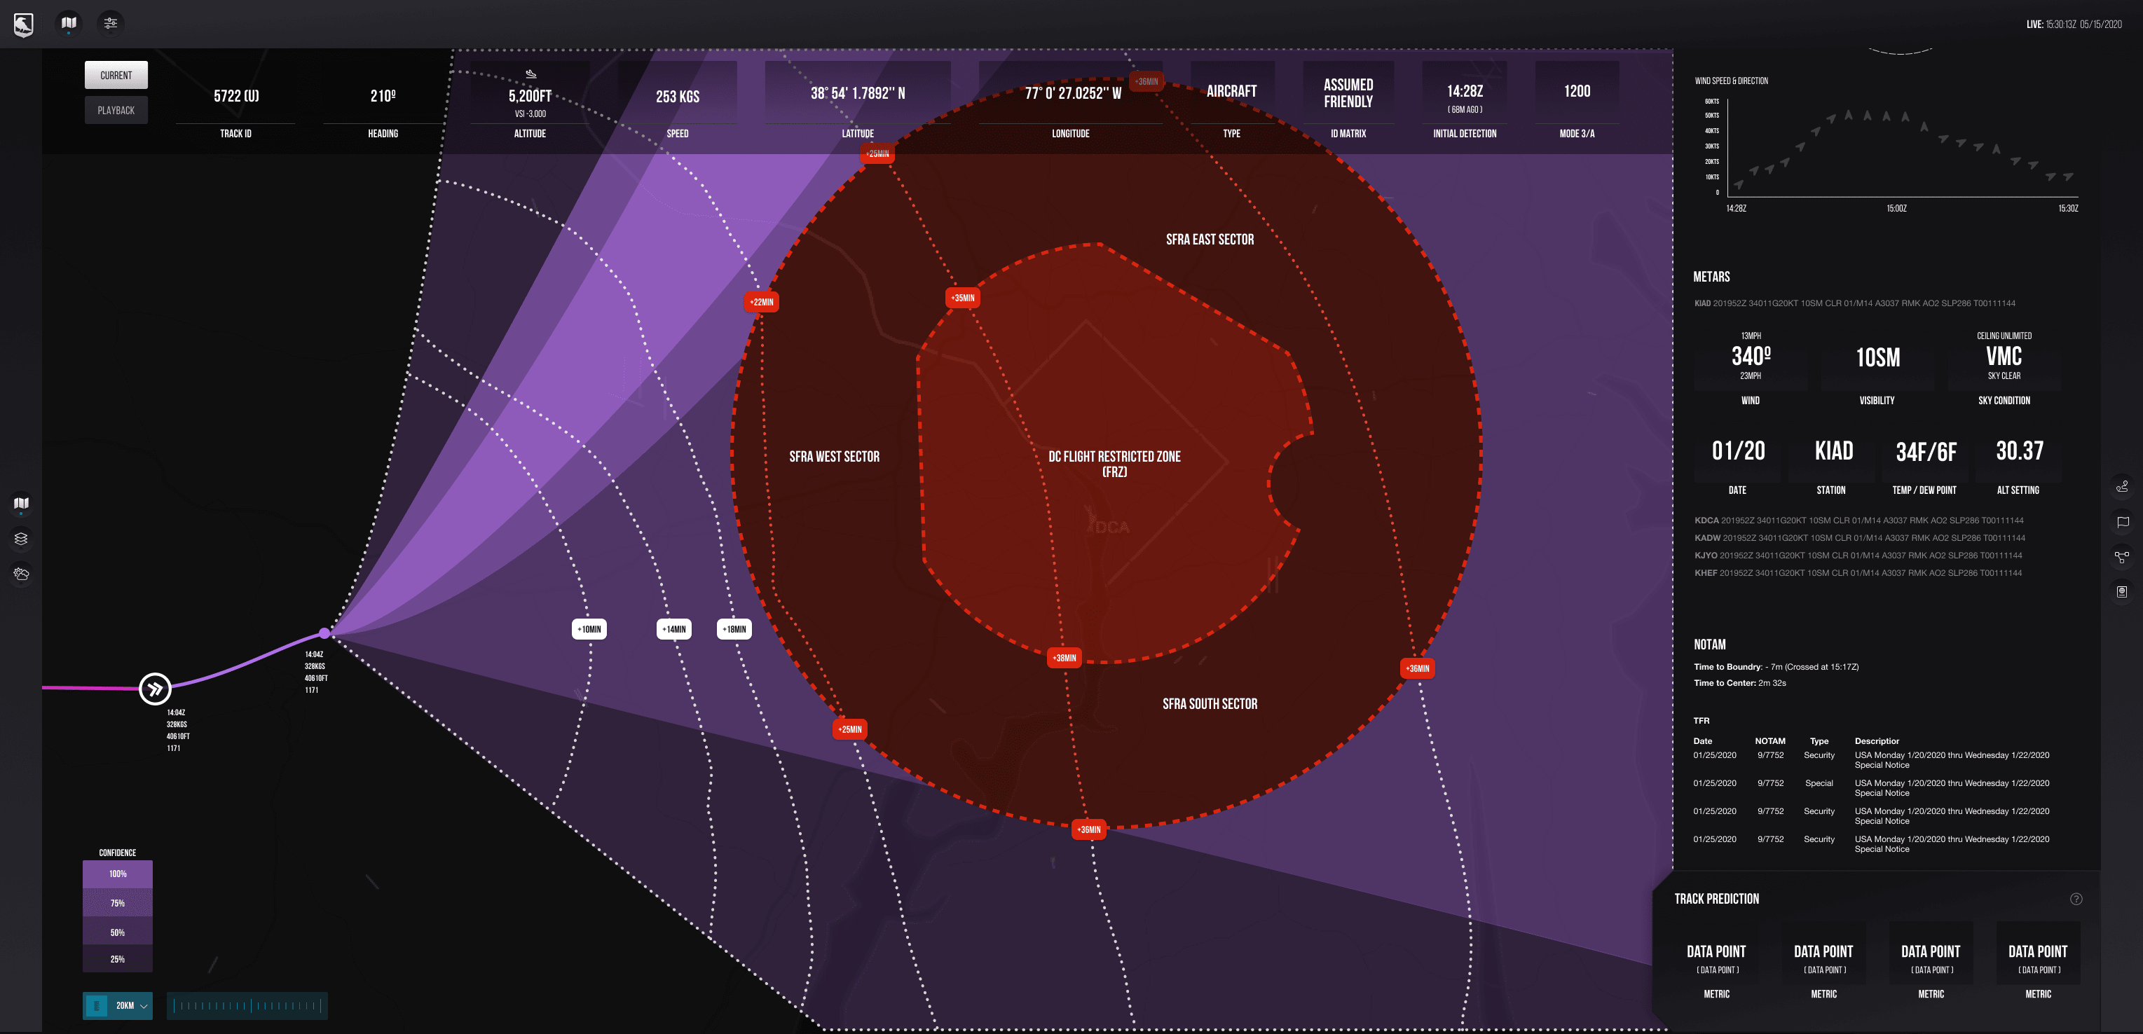2143x1034 pixels.
Task: Click the Track ID value 5722 (U)
Action: click(x=236, y=96)
